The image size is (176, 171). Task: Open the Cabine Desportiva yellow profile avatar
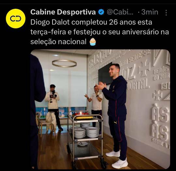pyautogui.click(x=16, y=19)
